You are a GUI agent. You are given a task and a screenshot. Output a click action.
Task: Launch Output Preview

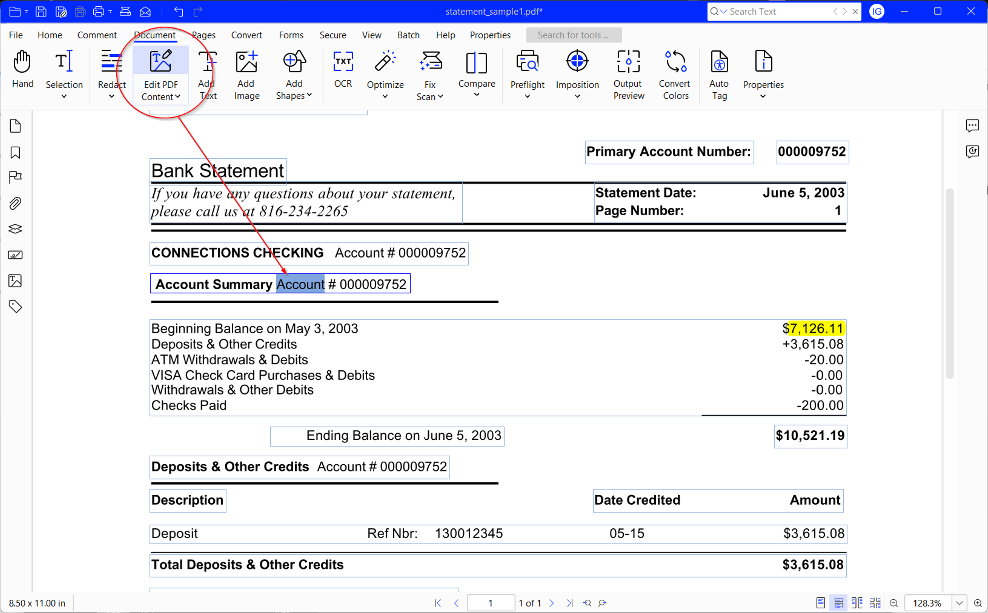pos(628,75)
